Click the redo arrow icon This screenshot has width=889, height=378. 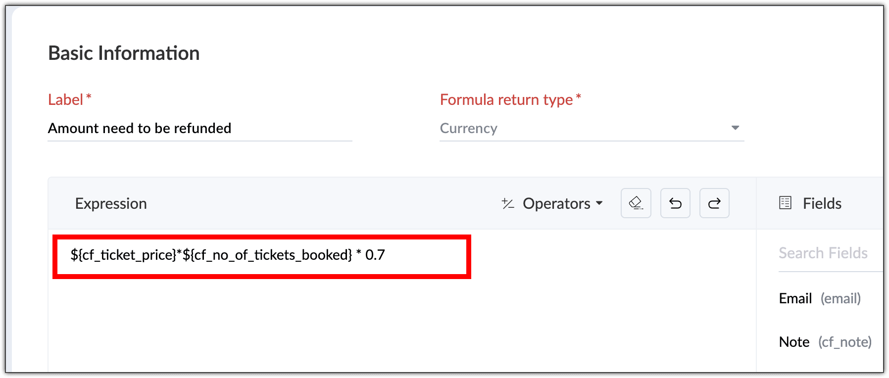(714, 203)
